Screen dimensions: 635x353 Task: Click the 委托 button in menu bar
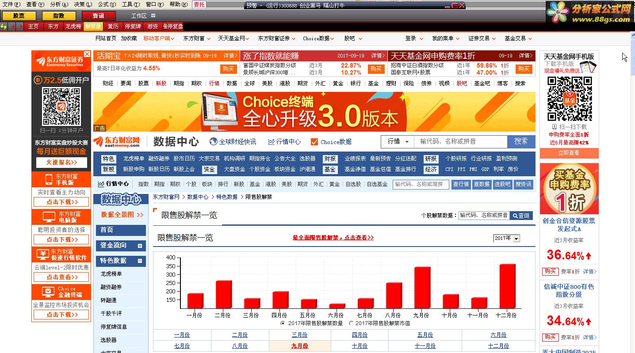(x=199, y=4)
